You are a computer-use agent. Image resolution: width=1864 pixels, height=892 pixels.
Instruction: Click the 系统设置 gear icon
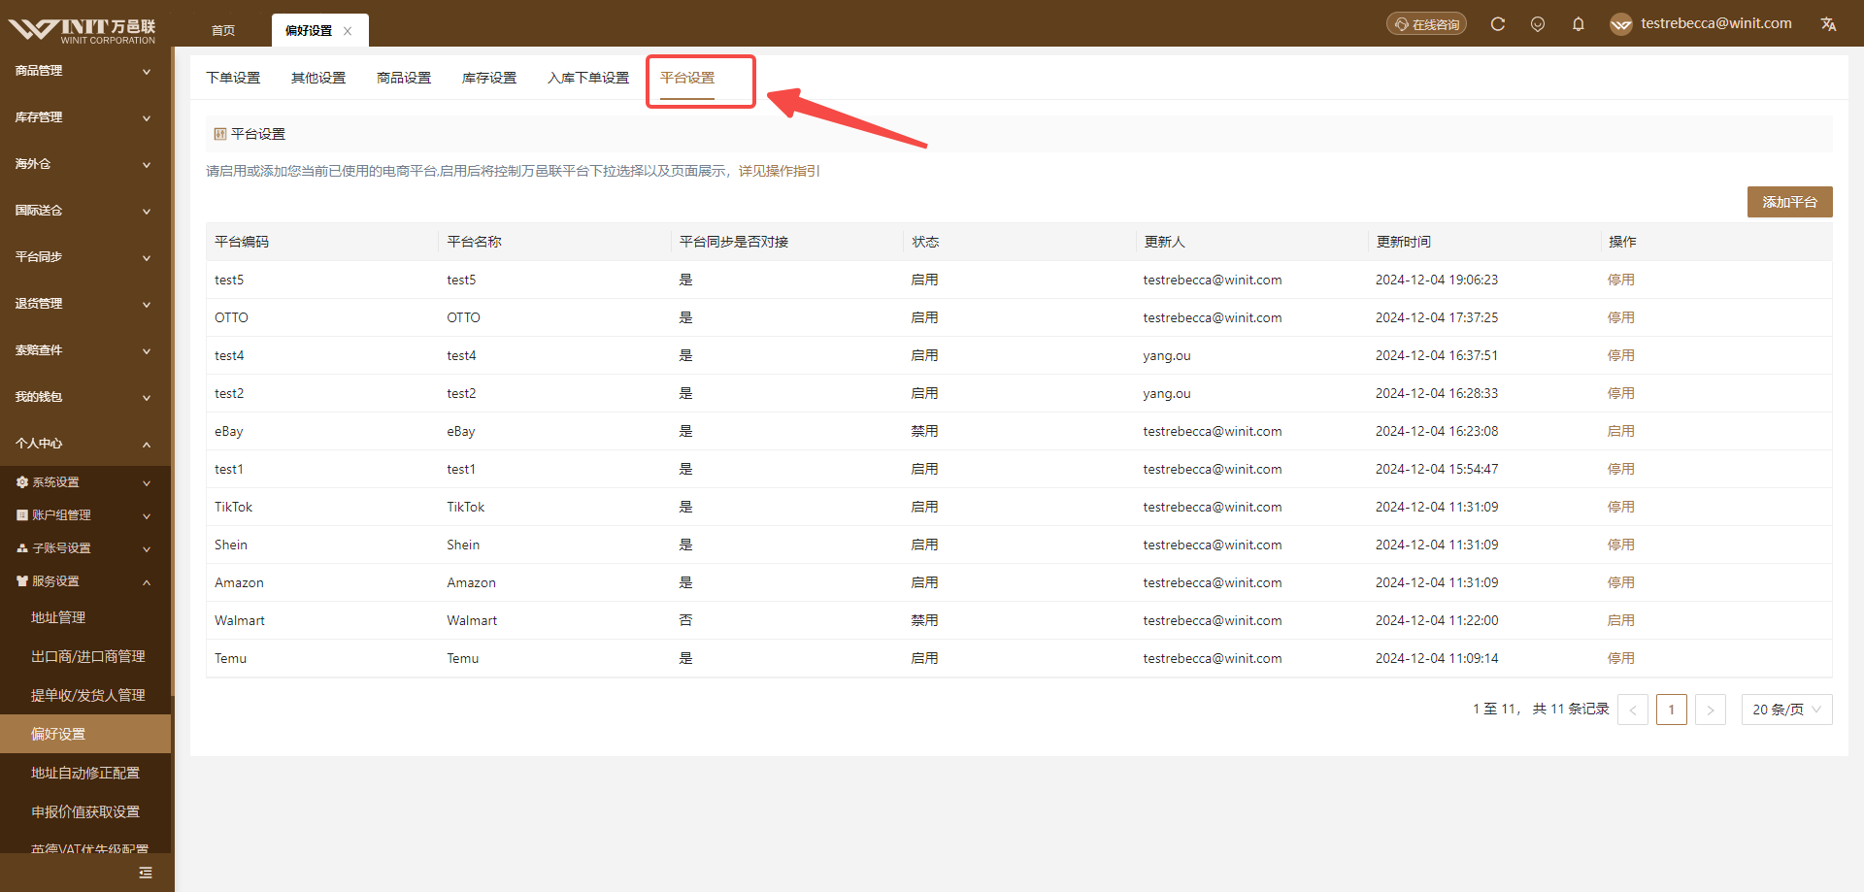coord(22,482)
